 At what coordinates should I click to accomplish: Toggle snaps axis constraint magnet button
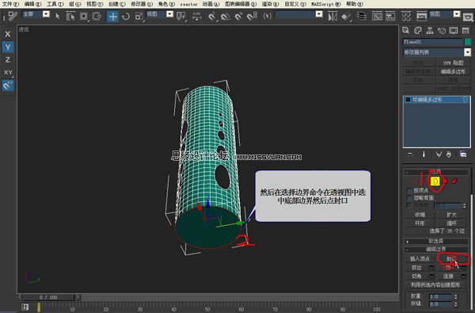click(x=8, y=86)
